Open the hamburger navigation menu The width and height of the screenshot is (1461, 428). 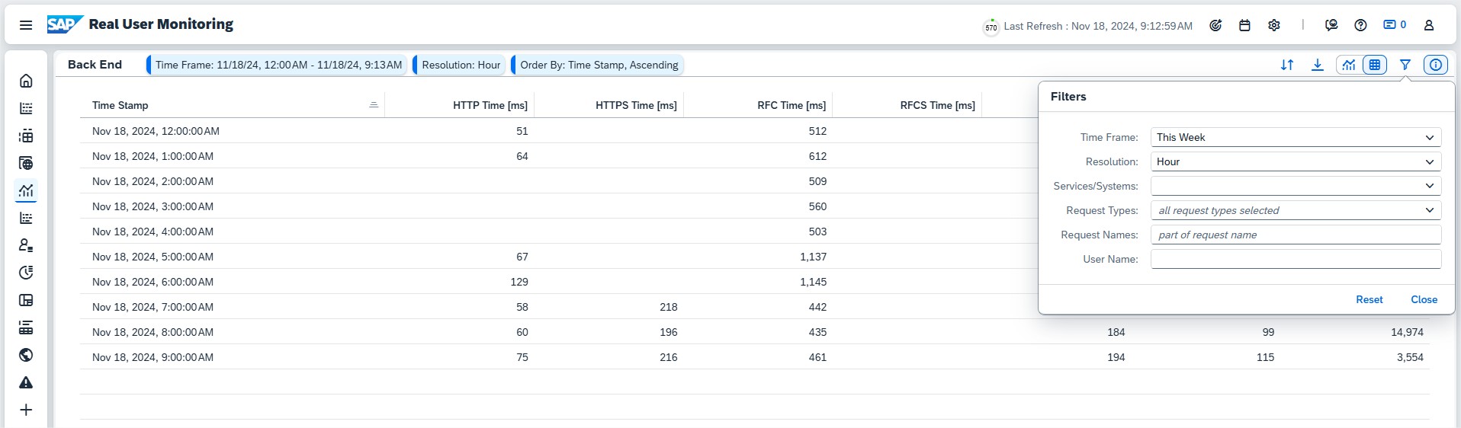click(25, 25)
